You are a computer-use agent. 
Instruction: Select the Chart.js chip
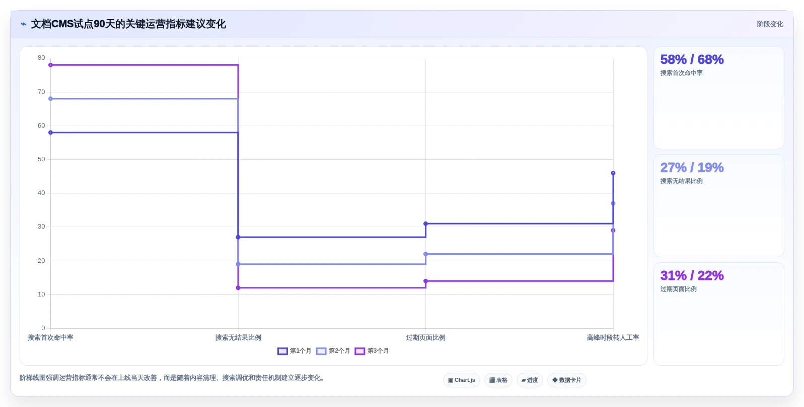coord(462,380)
